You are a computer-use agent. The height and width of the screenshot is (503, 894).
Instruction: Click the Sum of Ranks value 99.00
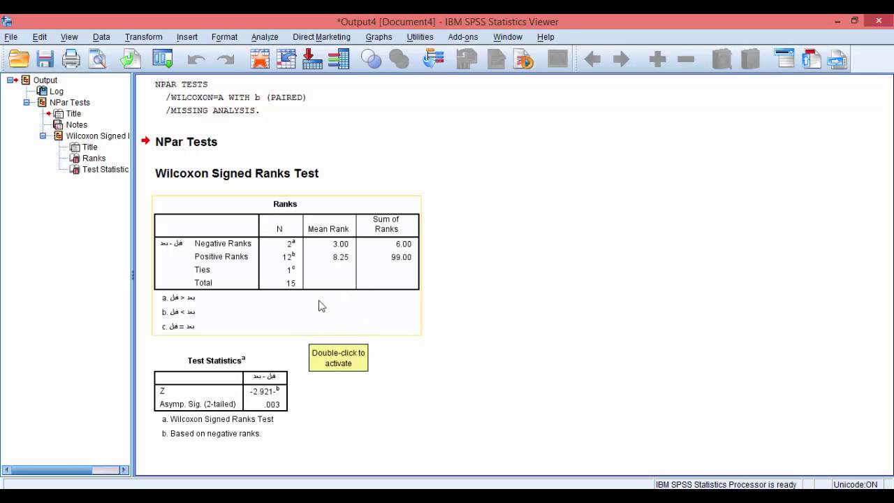point(401,257)
